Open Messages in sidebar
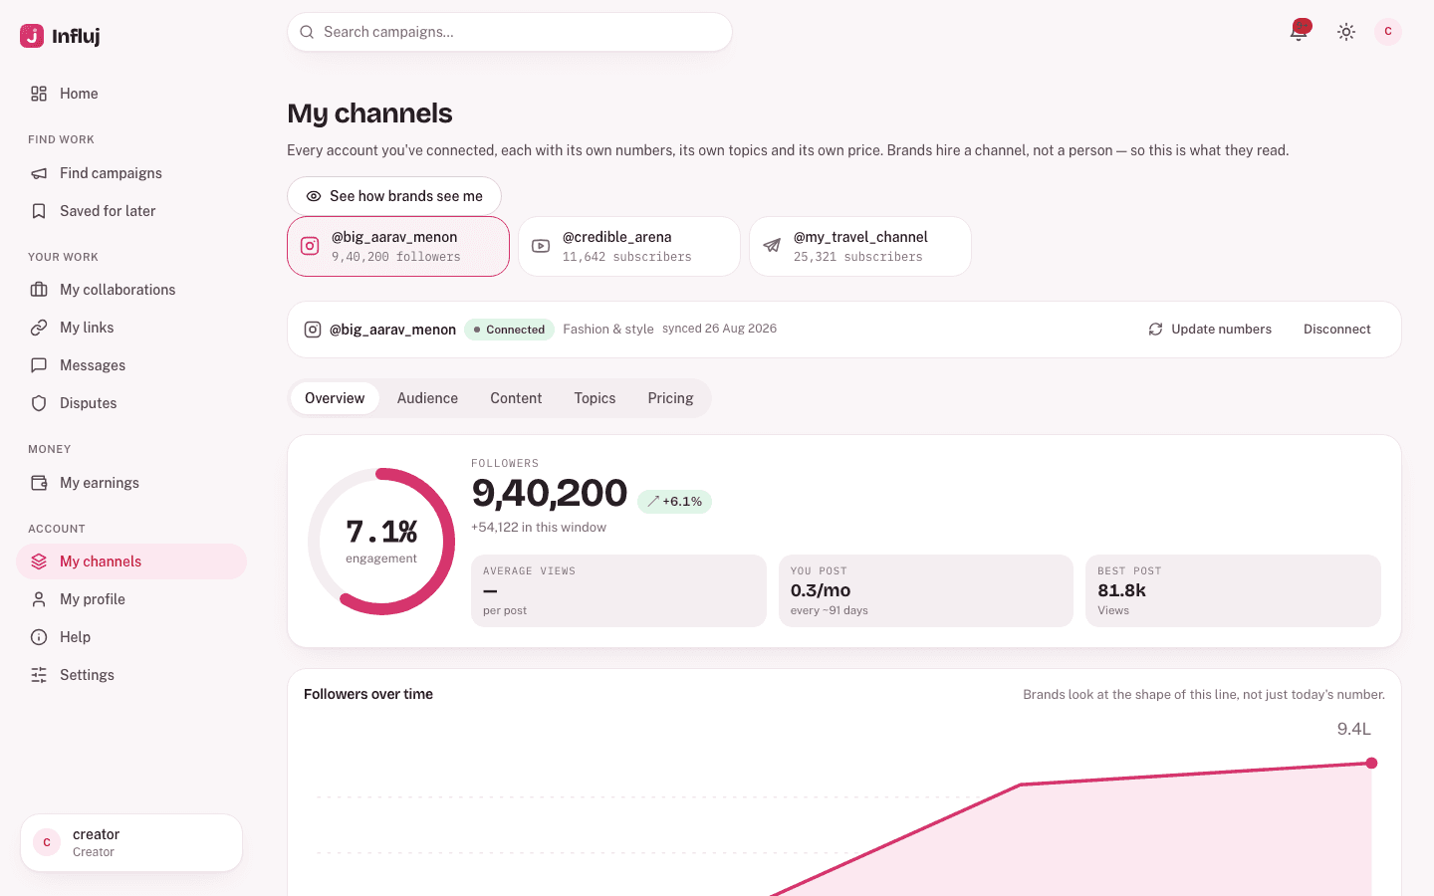 coord(131,365)
